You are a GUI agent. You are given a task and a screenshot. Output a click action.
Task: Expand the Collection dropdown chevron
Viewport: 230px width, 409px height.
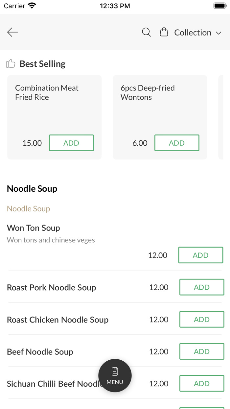(219, 33)
